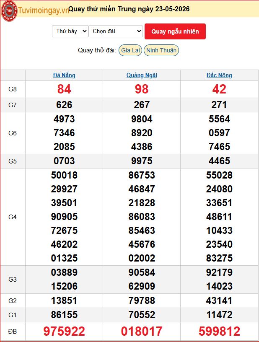Click G4 value 48611
This screenshot has width=259, height=342.
click(x=219, y=217)
